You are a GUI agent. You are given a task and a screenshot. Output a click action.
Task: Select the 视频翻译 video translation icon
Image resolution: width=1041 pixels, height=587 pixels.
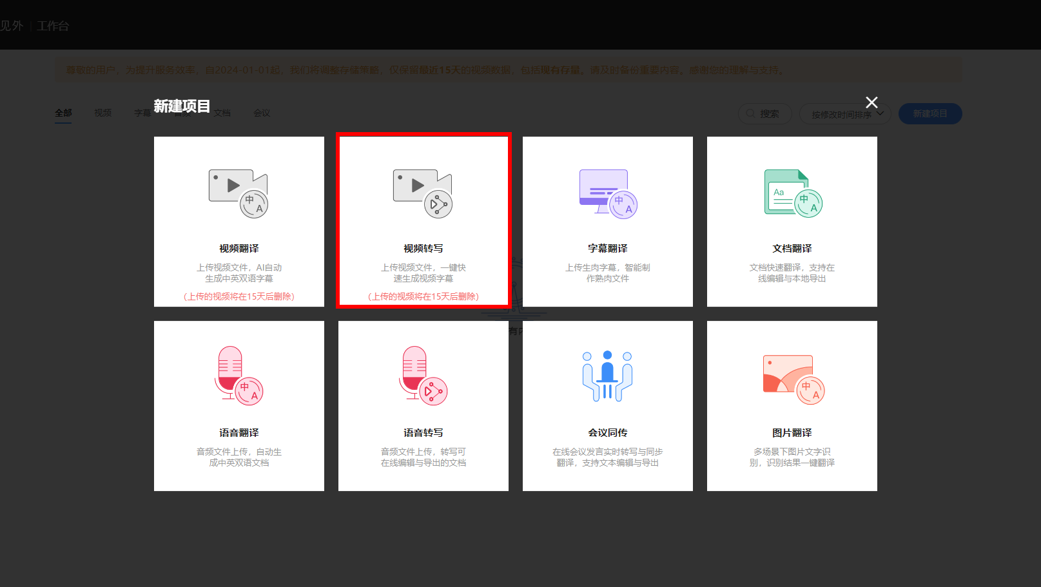click(x=238, y=193)
